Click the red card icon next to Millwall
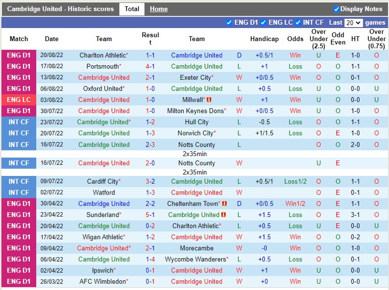The width and height of the screenshot is (389, 290). [x=209, y=100]
